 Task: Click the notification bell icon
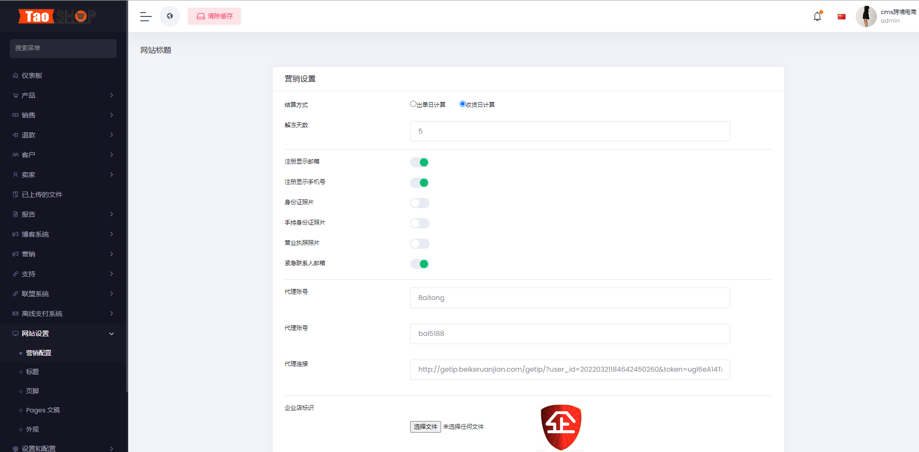(x=817, y=16)
